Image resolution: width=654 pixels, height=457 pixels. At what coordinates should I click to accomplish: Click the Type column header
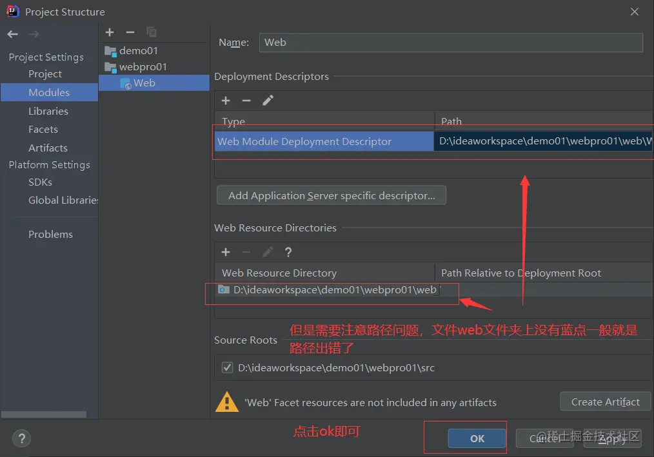click(233, 121)
